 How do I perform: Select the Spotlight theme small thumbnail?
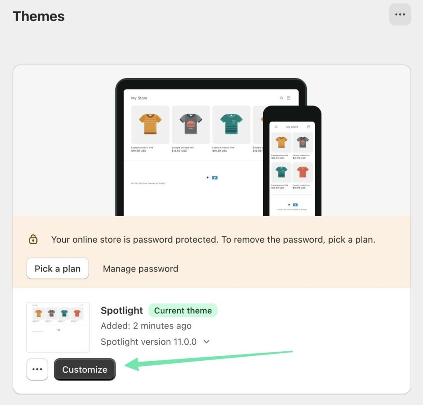[x=58, y=327]
